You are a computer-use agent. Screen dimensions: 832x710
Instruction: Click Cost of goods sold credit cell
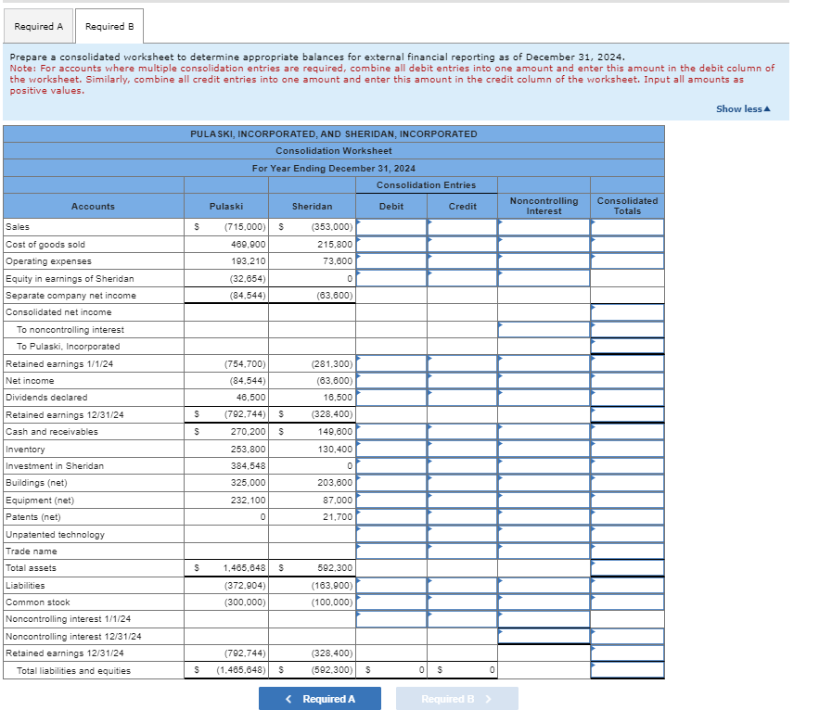[x=462, y=245]
